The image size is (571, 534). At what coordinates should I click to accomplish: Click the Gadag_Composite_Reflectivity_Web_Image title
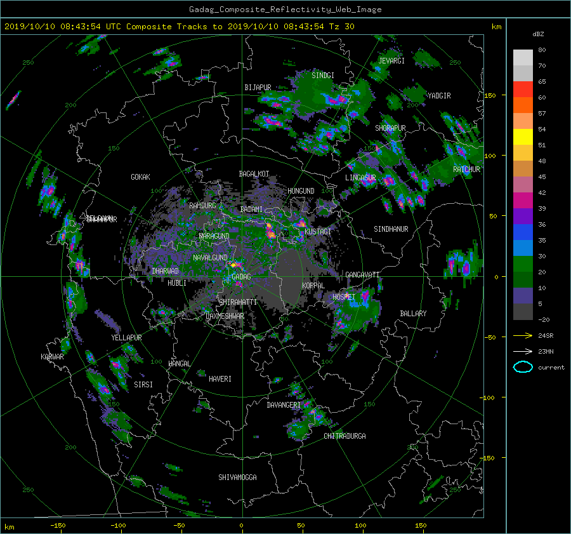point(285,10)
